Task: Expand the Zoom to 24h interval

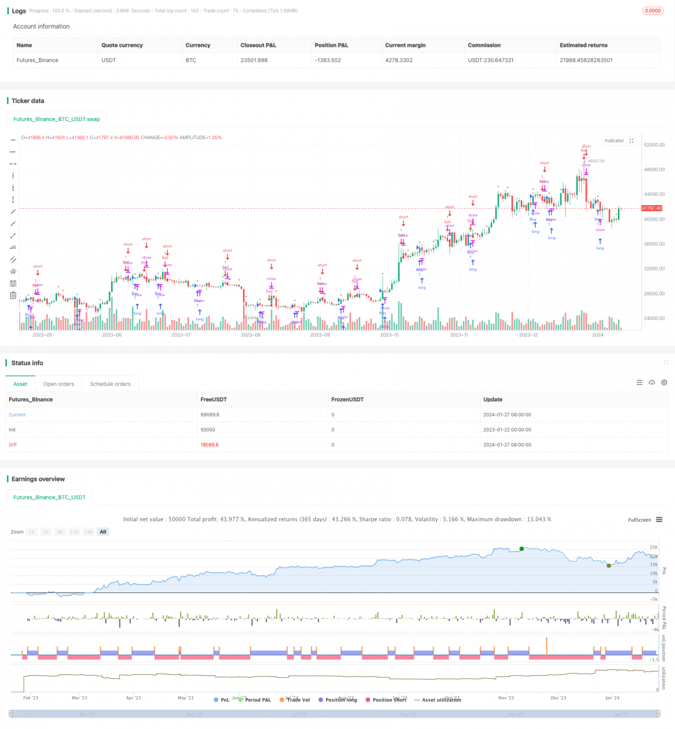Action: point(88,531)
